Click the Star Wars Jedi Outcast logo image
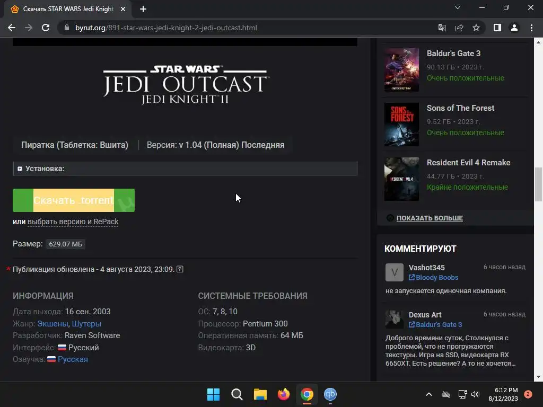The height and width of the screenshot is (407, 543). coord(186,84)
